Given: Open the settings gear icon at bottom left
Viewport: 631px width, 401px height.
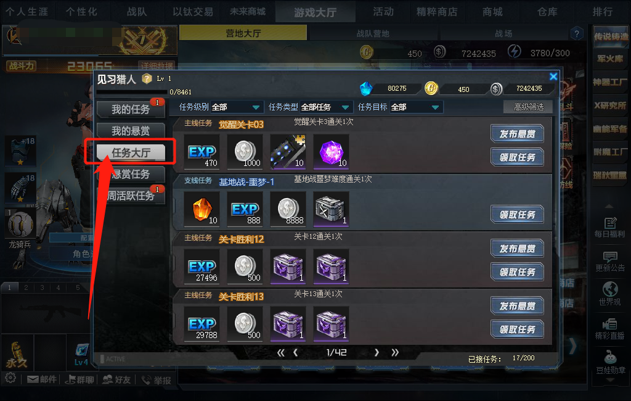Looking at the screenshot, I should [10, 378].
